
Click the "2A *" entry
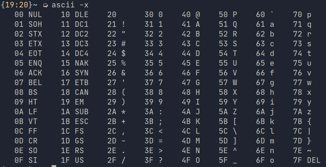117,111
